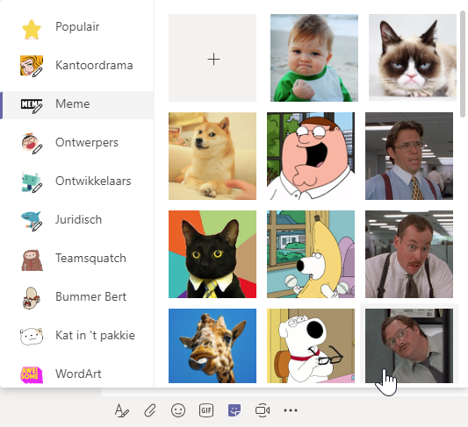Toggle the sticker picker icon
This screenshot has height=427, width=468.
click(234, 410)
